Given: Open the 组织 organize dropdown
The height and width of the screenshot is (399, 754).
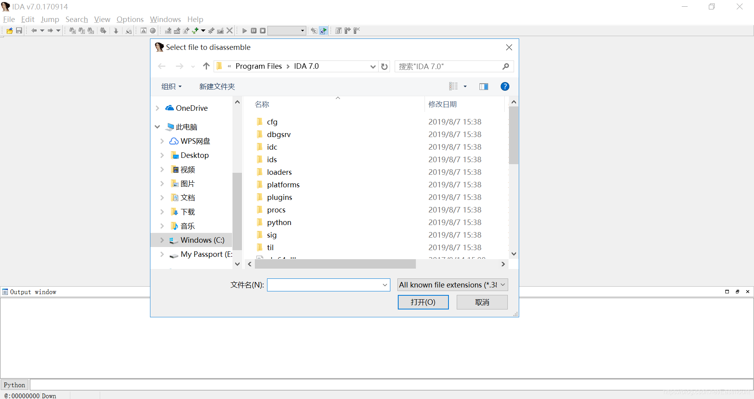Looking at the screenshot, I should click(171, 86).
